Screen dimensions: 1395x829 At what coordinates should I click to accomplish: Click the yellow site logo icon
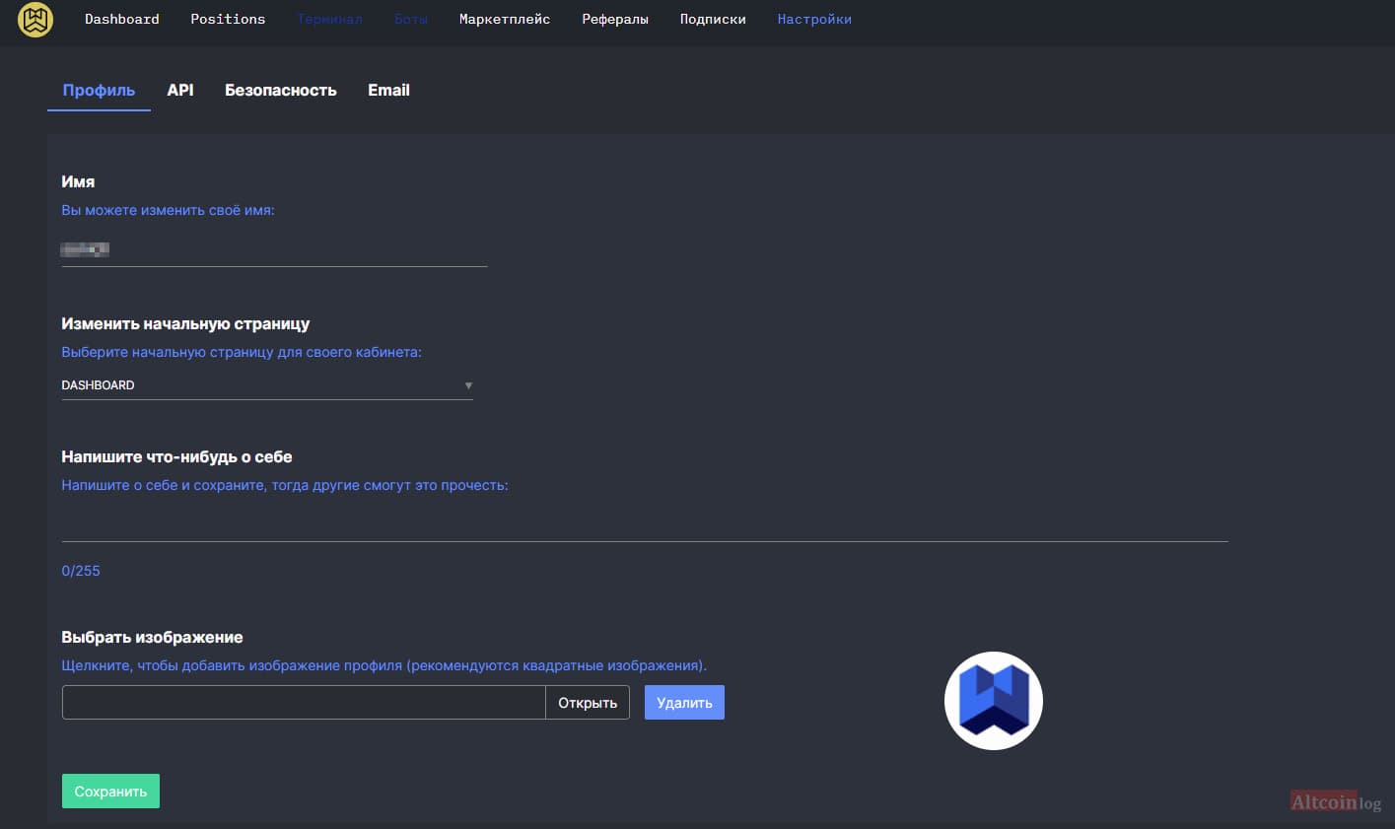pyautogui.click(x=35, y=20)
